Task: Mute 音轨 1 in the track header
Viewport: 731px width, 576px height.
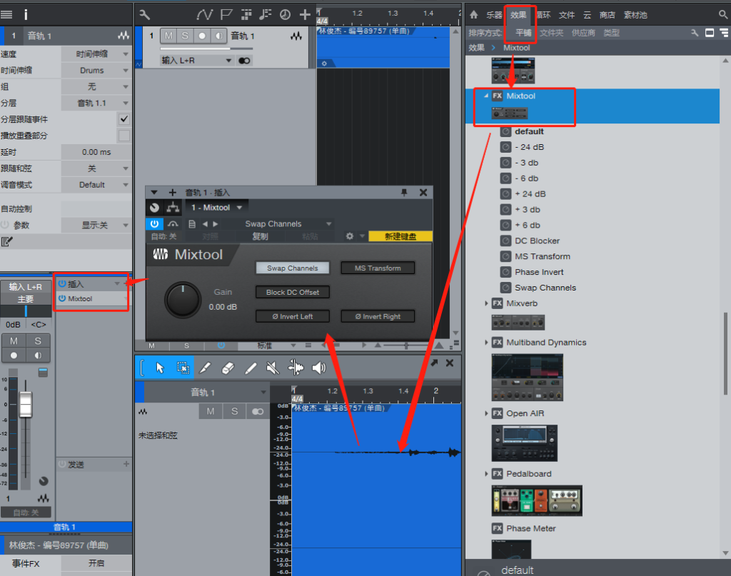Action: pos(168,36)
